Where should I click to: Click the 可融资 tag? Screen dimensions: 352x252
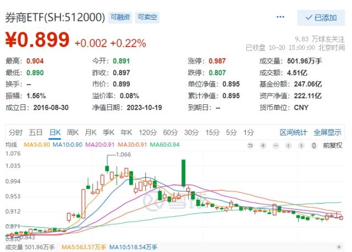pos(120,17)
